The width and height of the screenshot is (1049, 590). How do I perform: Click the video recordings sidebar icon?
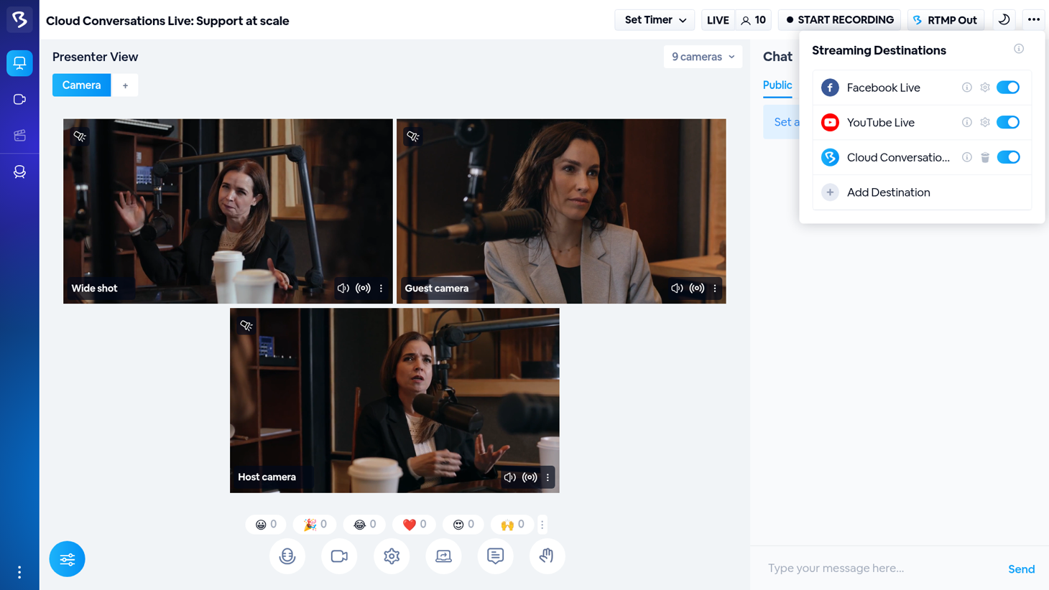(x=19, y=99)
